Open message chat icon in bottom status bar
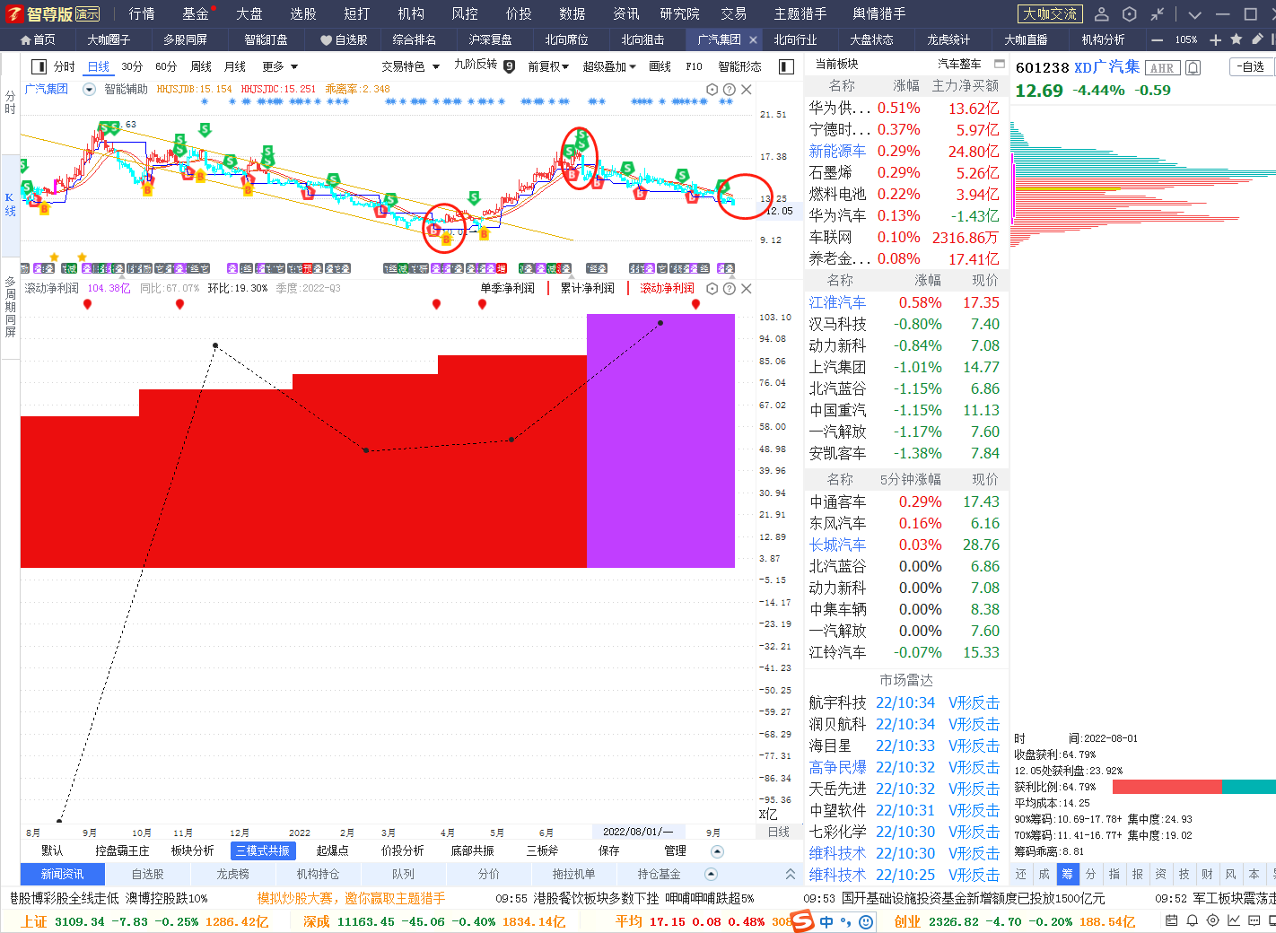The width and height of the screenshot is (1276, 933). click(x=1254, y=920)
